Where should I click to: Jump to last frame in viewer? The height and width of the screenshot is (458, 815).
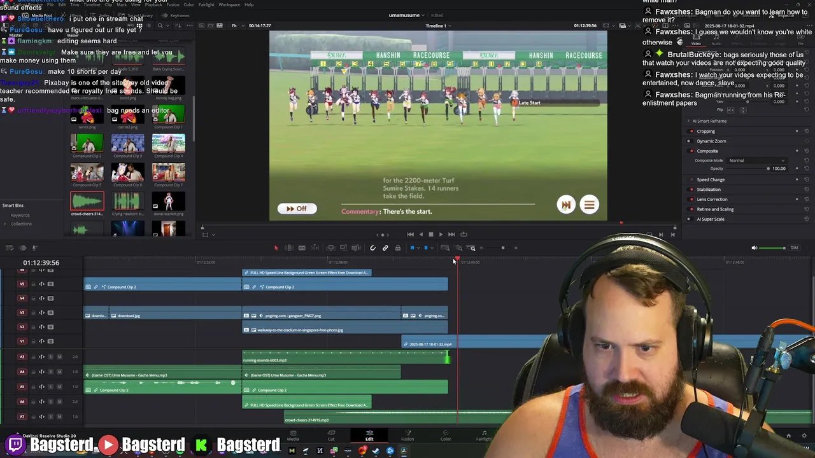pos(451,235)
